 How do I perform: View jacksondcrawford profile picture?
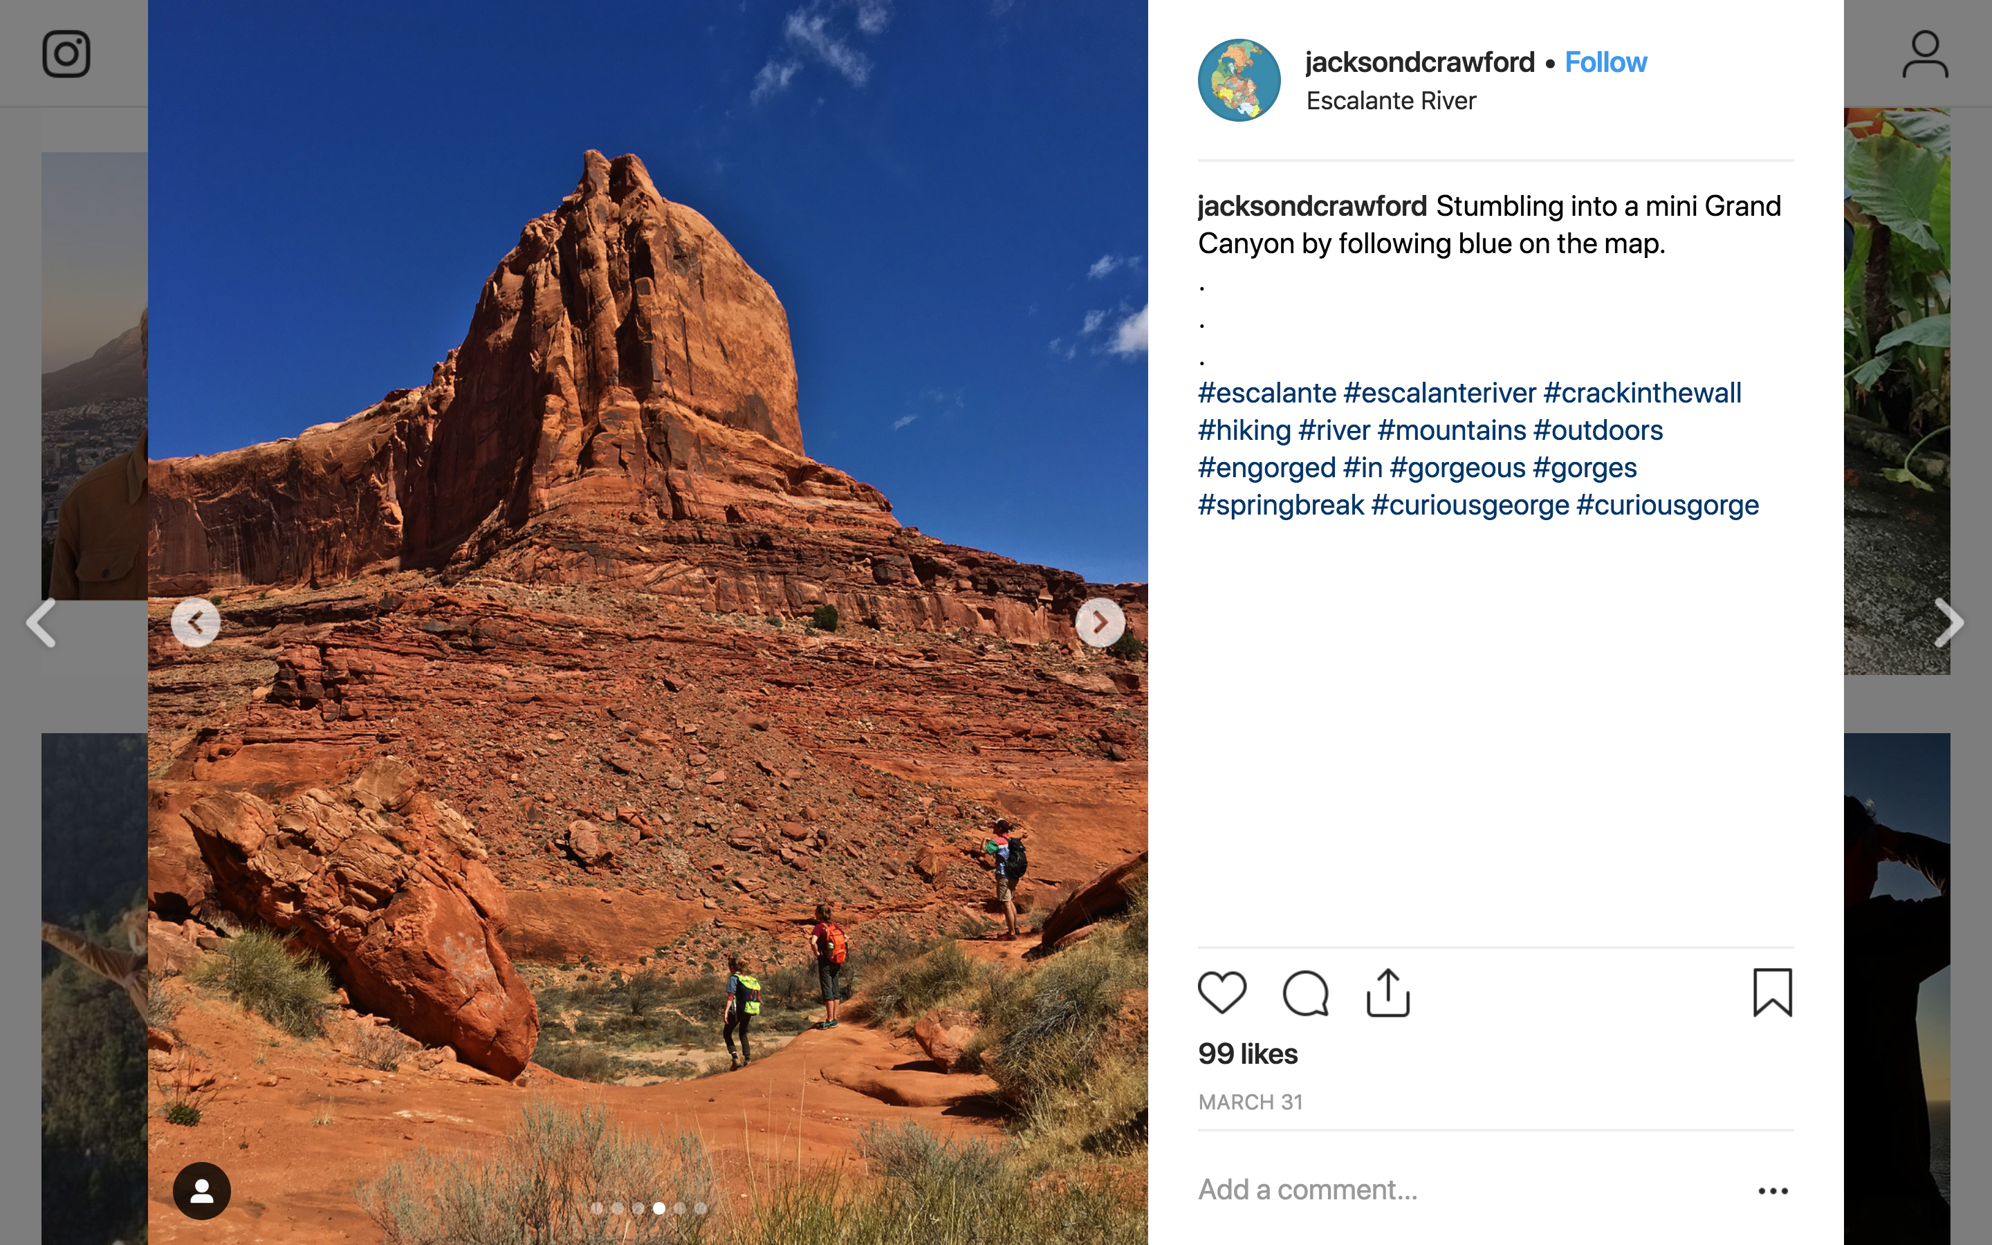pos(1239,80)
